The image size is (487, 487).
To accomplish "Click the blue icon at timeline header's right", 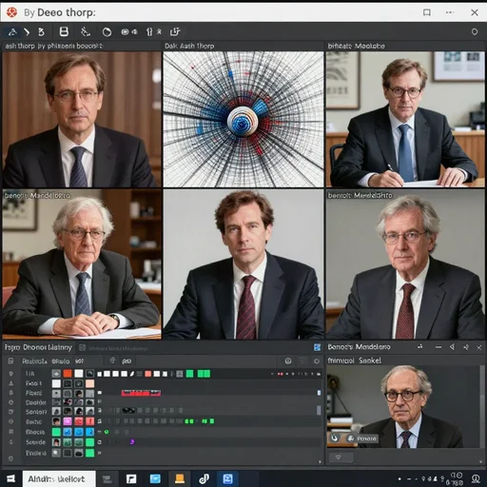I will click(317, 347).
